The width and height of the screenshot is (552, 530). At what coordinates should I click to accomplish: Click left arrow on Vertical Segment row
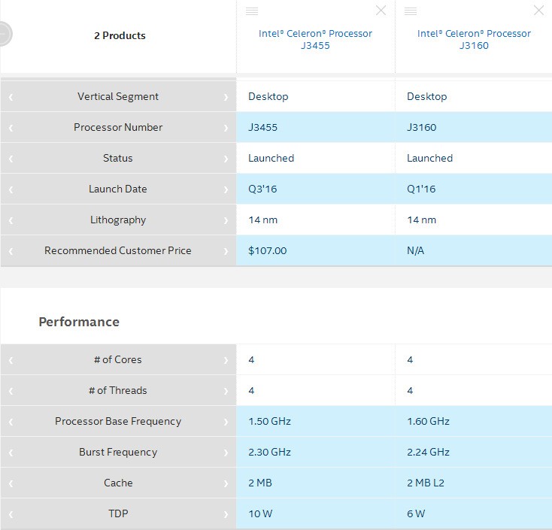tap(11, 97)
